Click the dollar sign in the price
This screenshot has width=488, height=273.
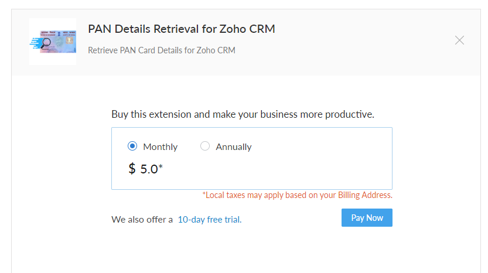[132, 169]
